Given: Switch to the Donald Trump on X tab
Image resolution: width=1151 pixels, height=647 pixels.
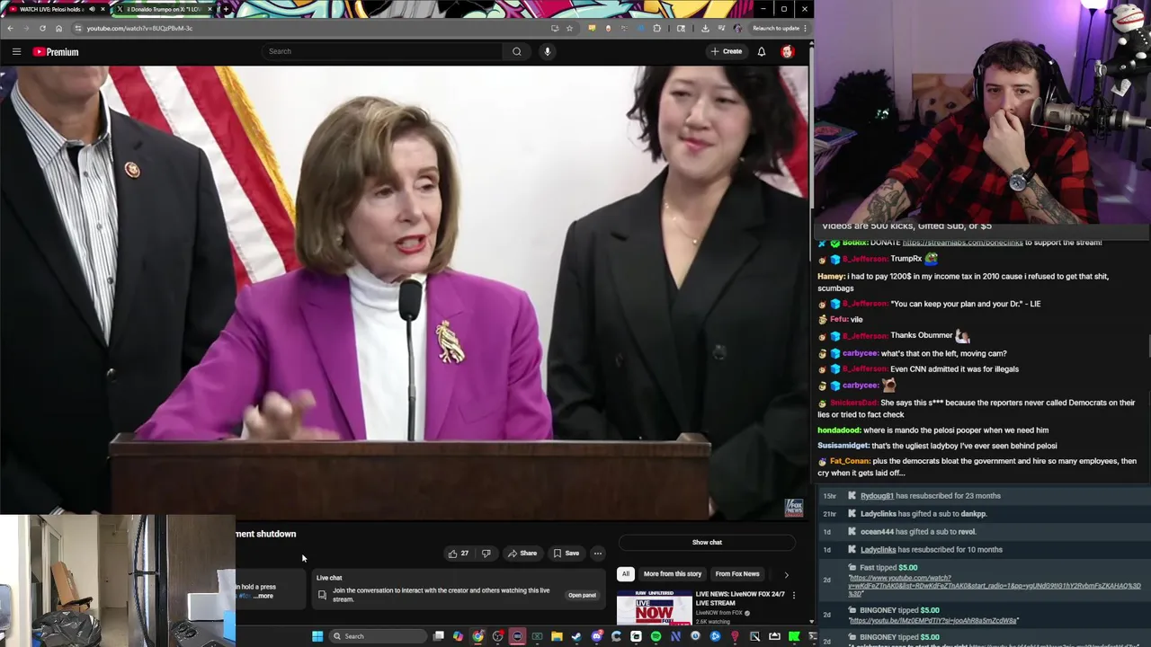Looking at the screenshot, I should 164,9.
